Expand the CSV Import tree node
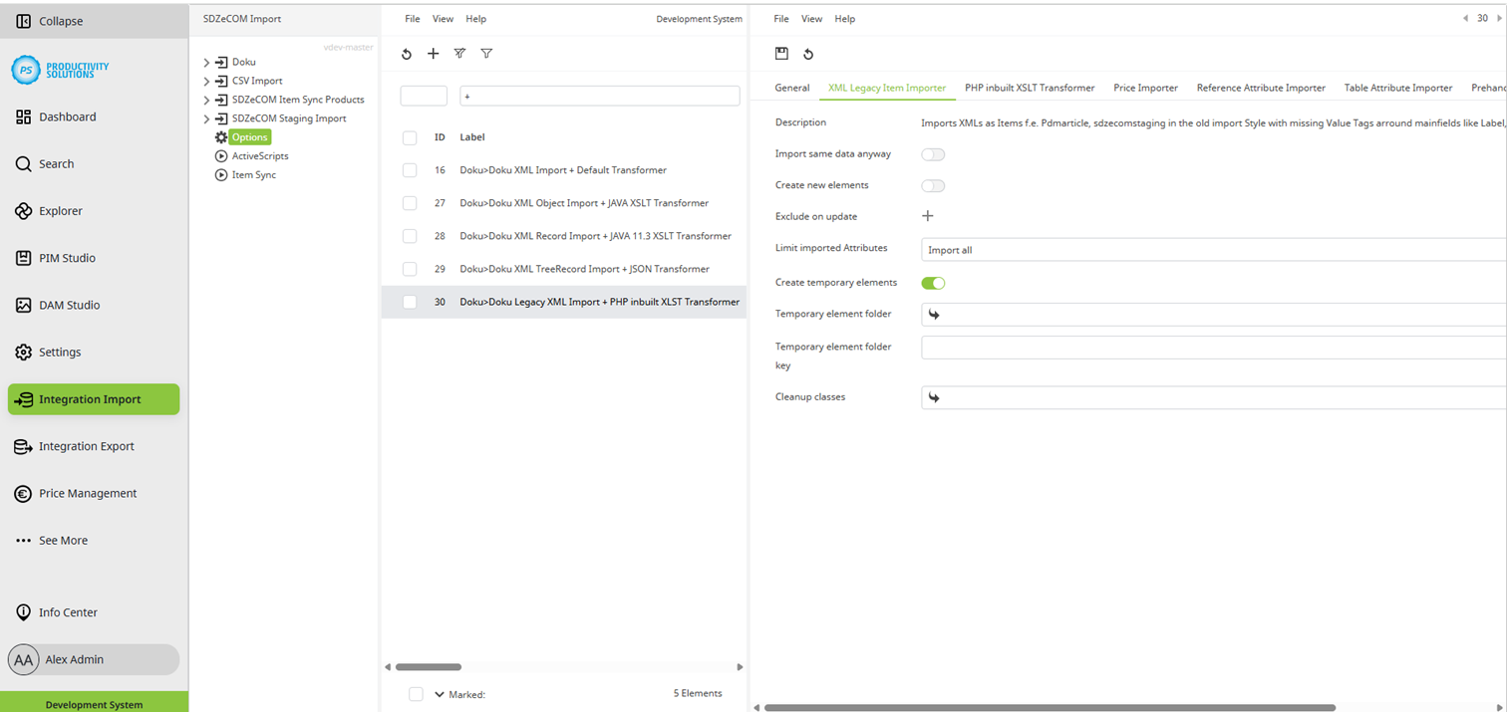This screenshot has height=712, width=1507. [207, 81]
